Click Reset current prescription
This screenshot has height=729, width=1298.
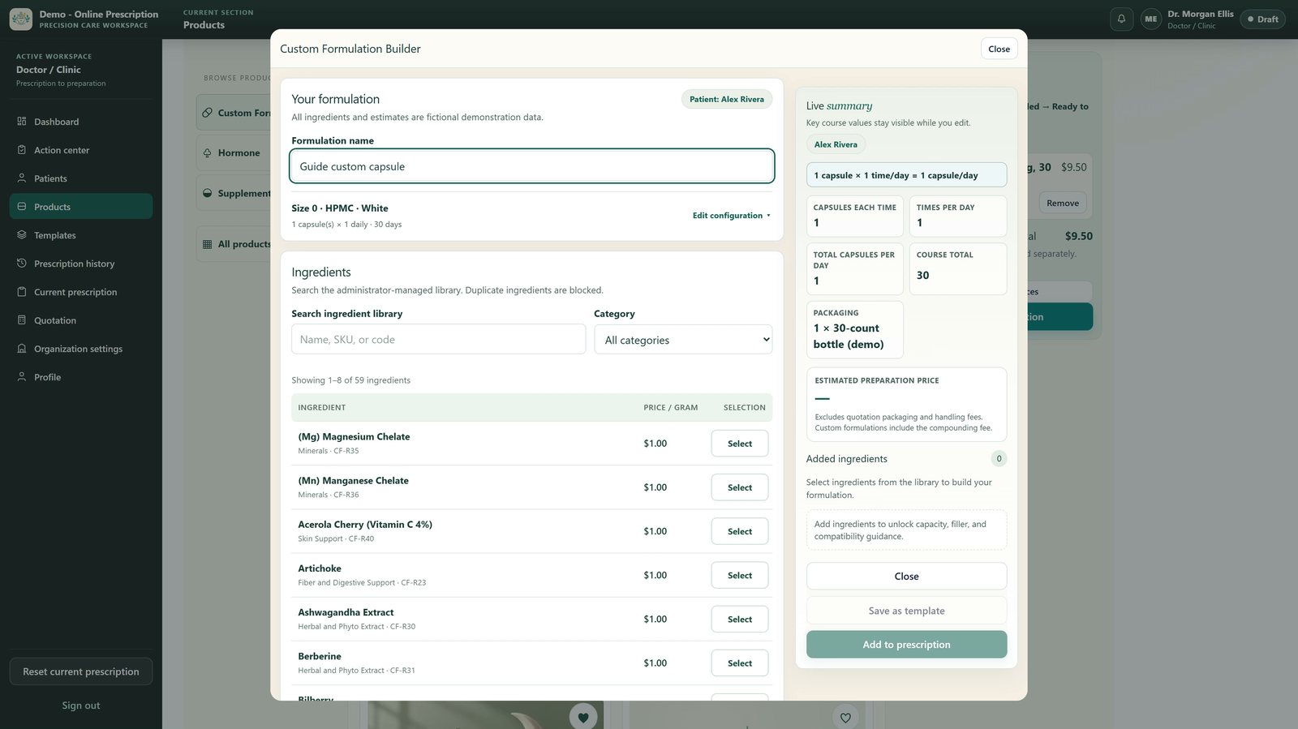pos(81,671)
